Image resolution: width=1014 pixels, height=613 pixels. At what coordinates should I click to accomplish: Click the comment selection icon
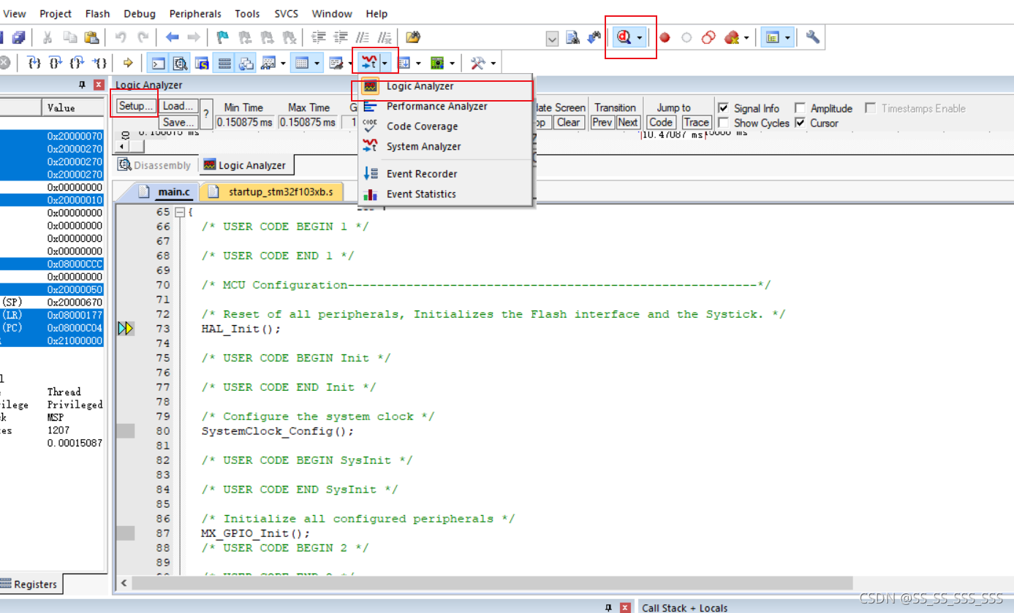(362, 37)
